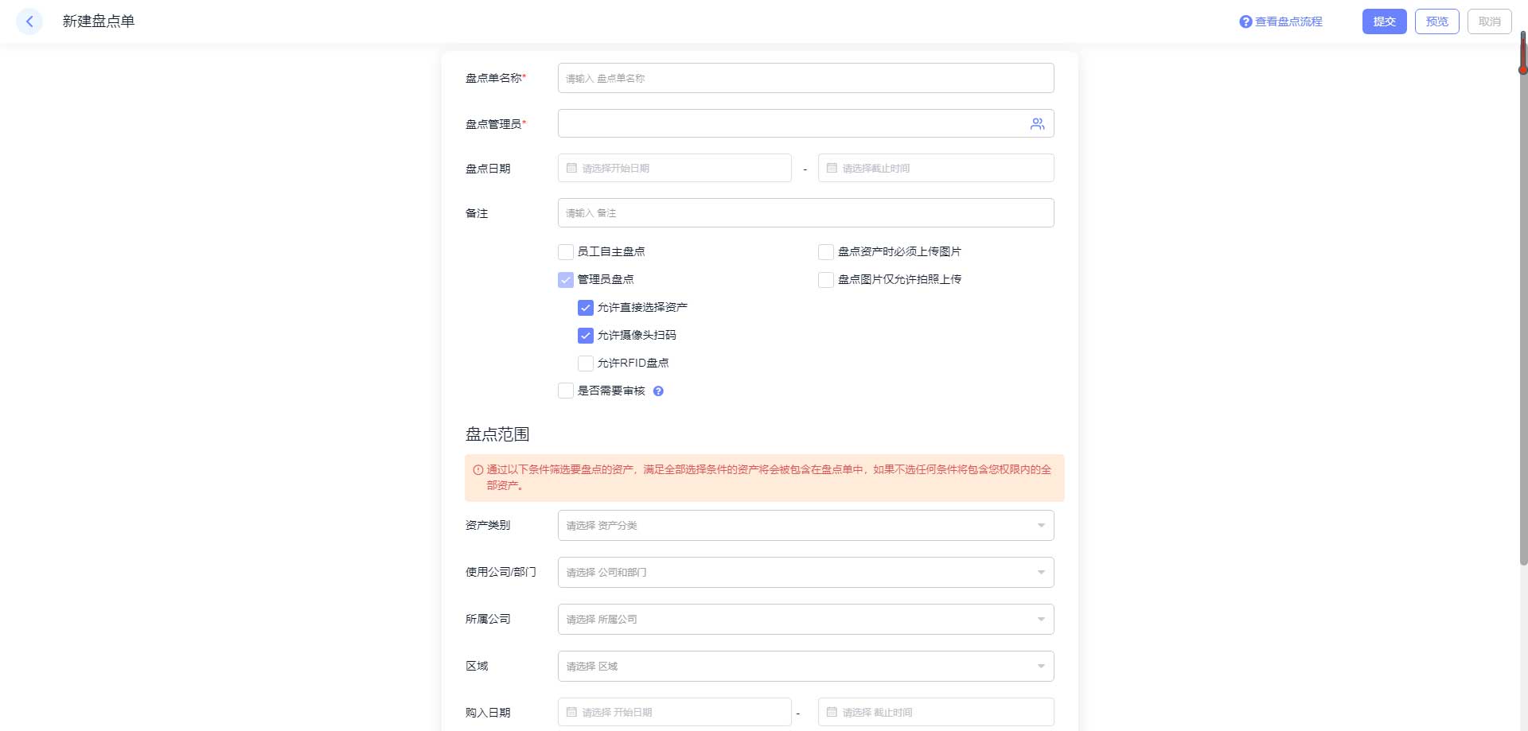Open the 区域 dropdown

pos(805,666)
